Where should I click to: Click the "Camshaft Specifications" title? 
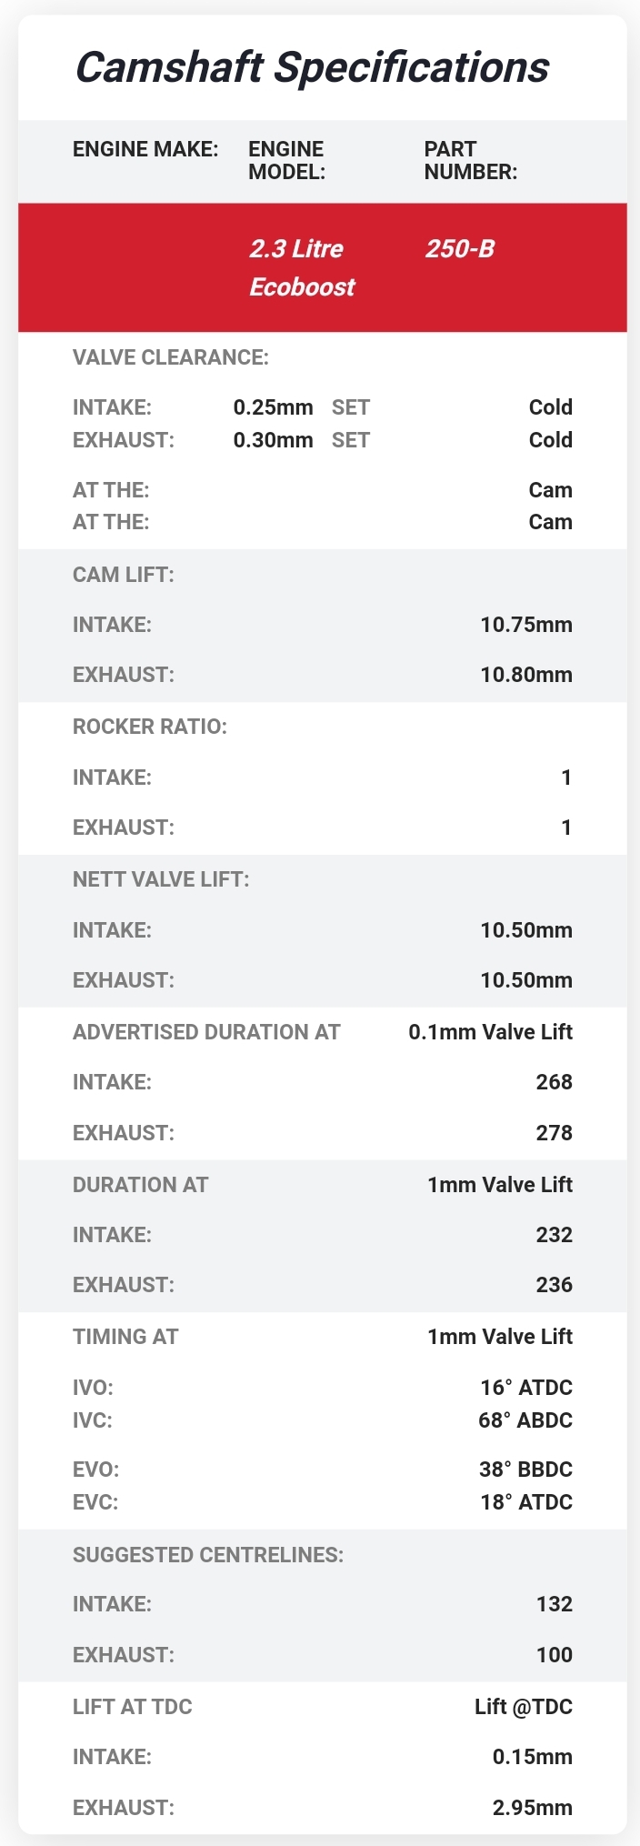coord(312,68)
